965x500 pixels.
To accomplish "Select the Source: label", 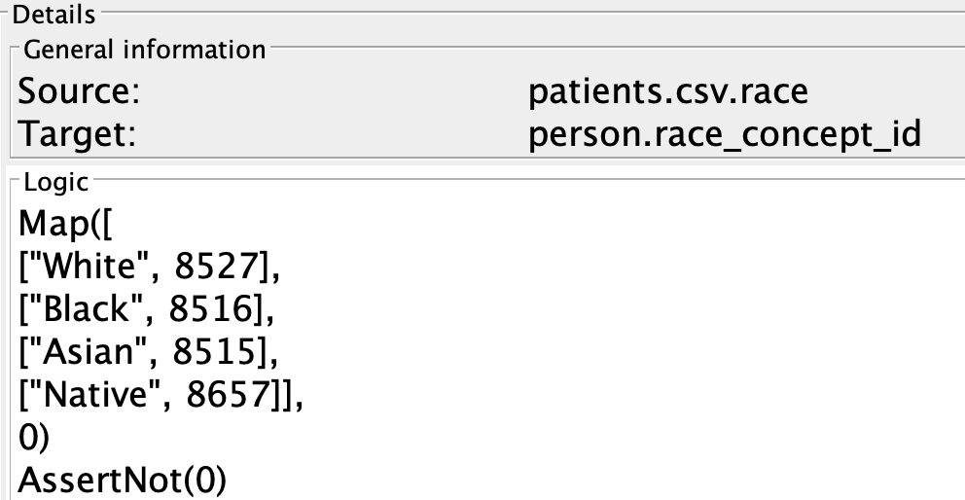I will 79,92.
